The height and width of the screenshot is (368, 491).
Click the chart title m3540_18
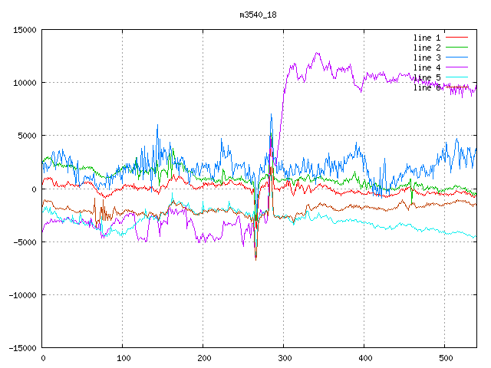point(257,15)
